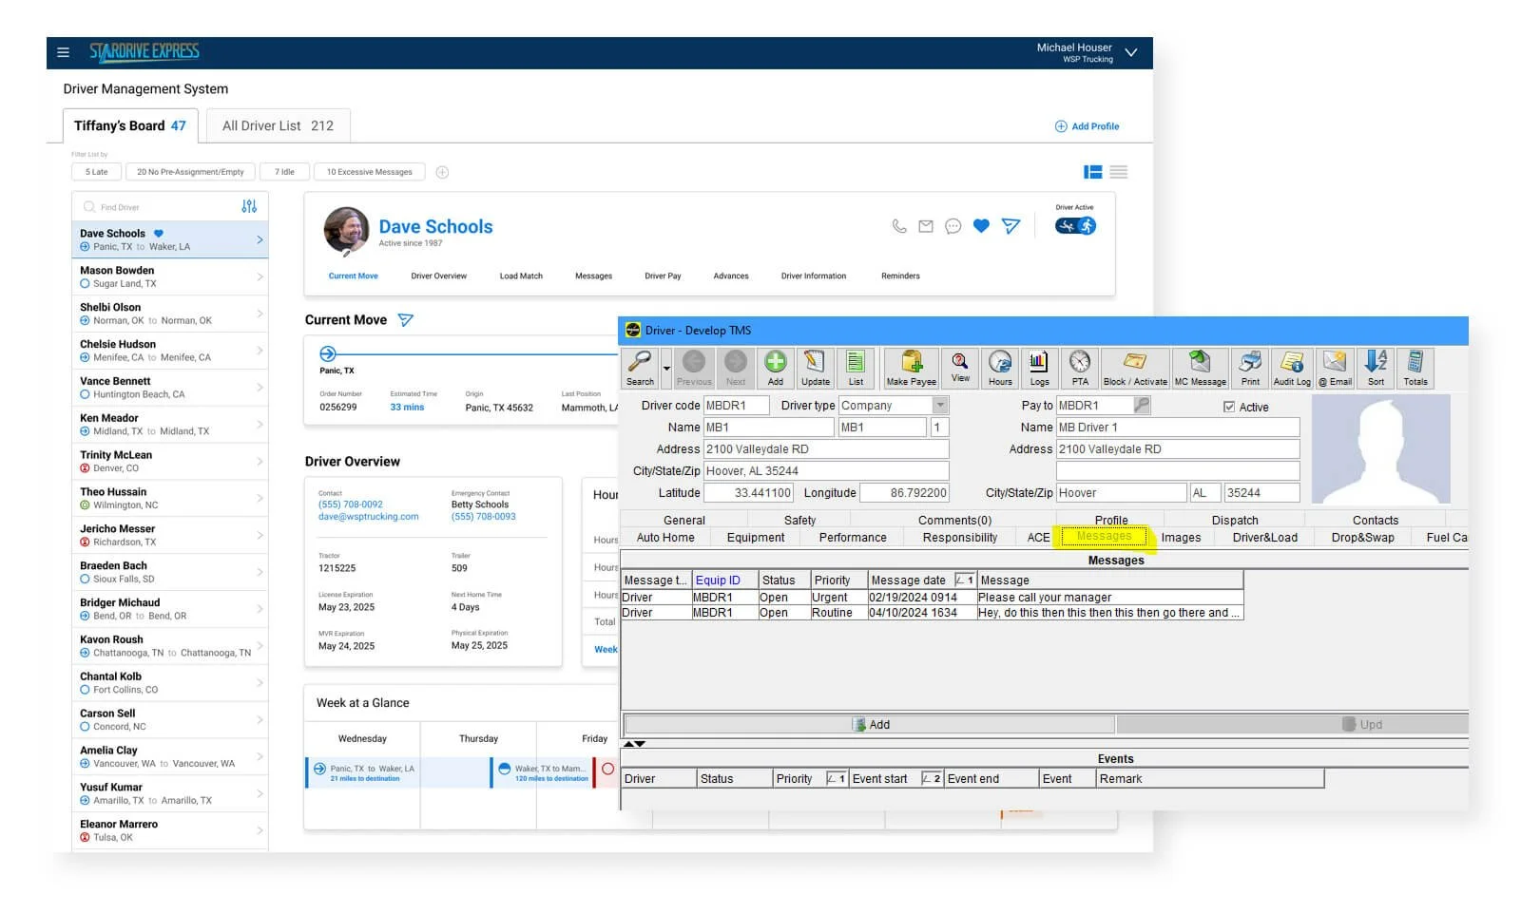Image resolution: width=1521 pixels, height=914 pixels.
Task: Open the Driver&Load tab
Action: (x=1264, y=537)
